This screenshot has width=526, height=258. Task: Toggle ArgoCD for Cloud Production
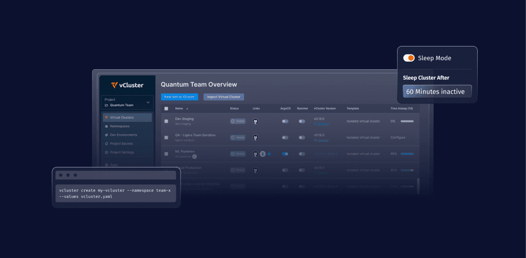point(285,170)
